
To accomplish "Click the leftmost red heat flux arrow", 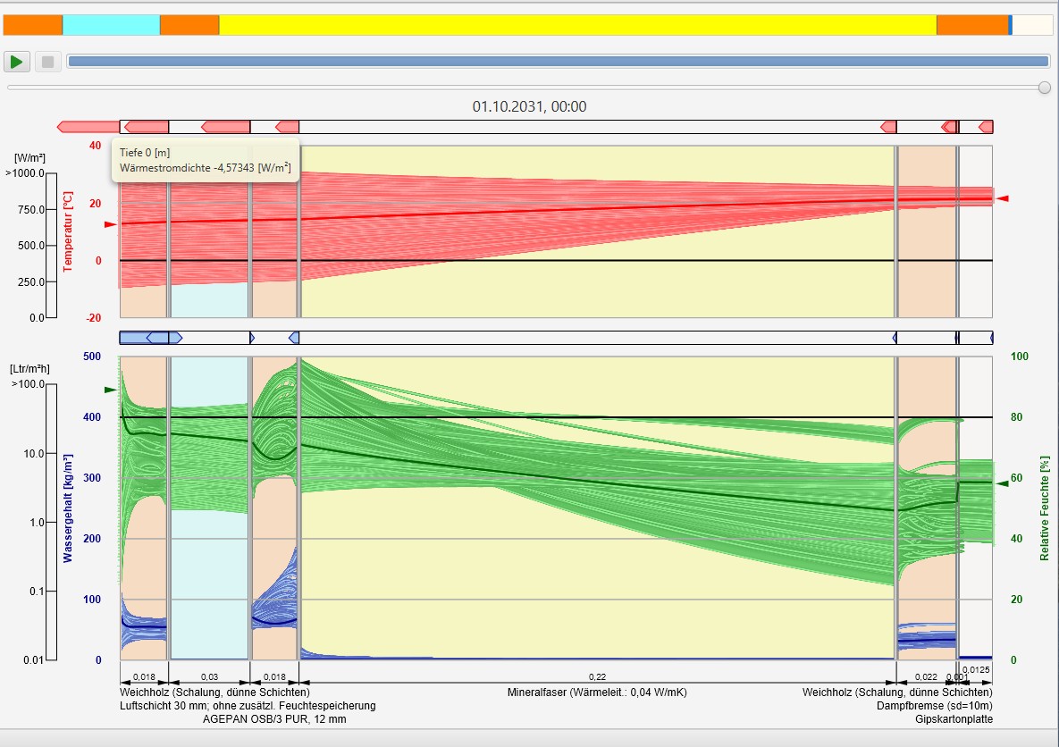I will point(88,127).
